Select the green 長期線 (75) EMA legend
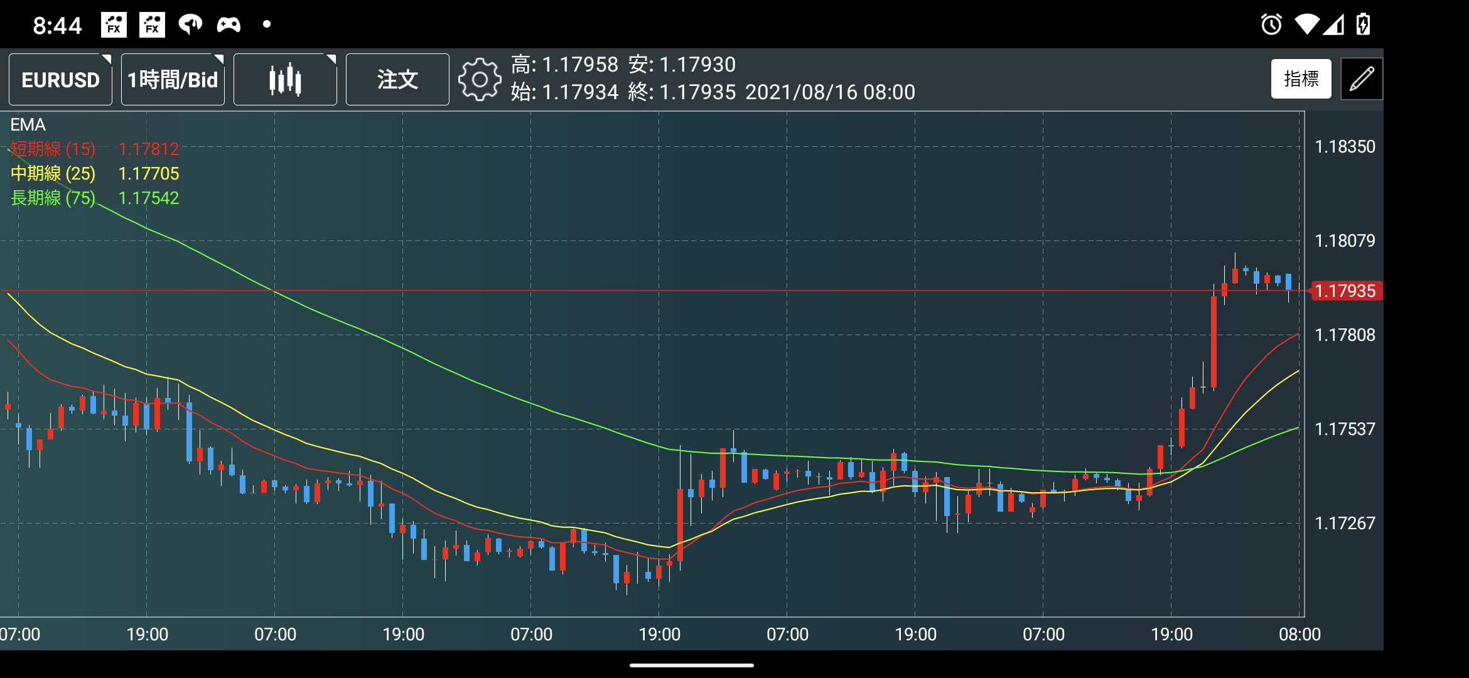This screenshot has width=1469, height=678. click(53, 198)
